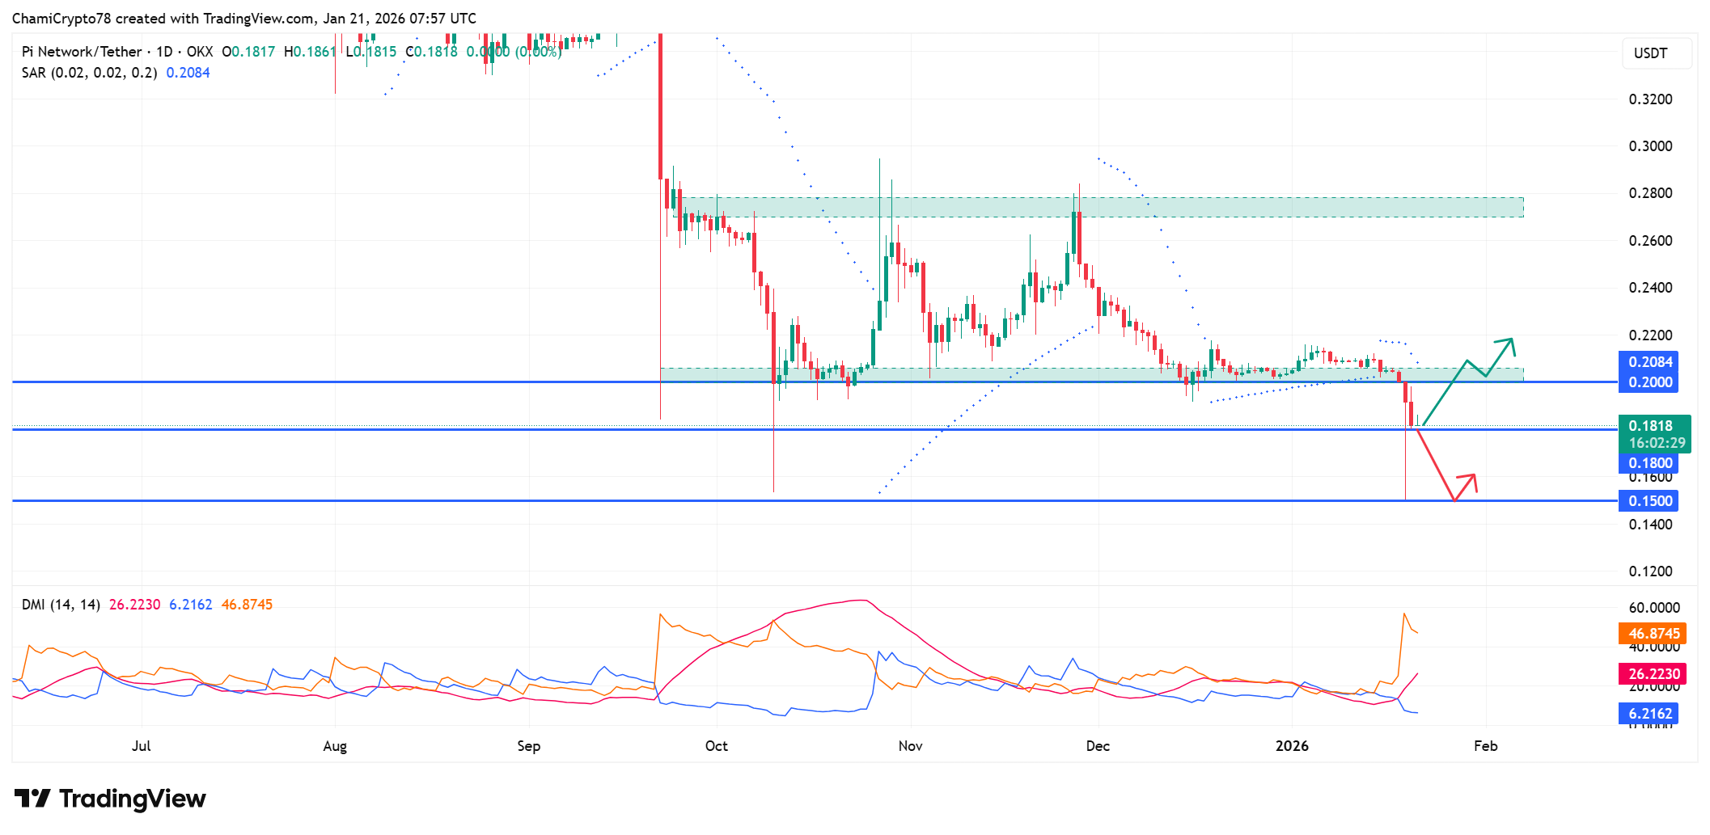Select the green 0.1818 current price tag
Image resolution: width=1710 pixels, height=835 pixels.
point(1654,434)
